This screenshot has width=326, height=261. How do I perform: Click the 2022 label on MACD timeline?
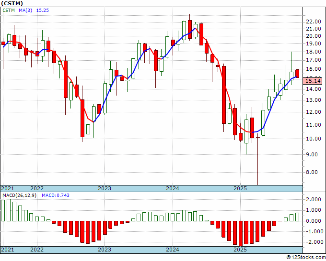click(37, 250)
